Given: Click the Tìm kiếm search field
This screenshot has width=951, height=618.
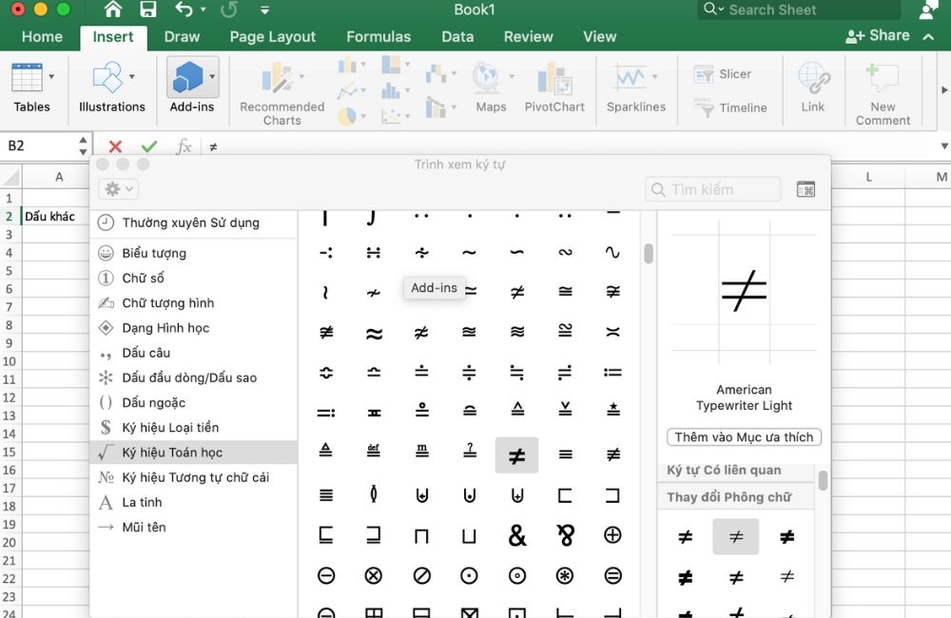Looking at the screenshot, I should click(712, 189).
